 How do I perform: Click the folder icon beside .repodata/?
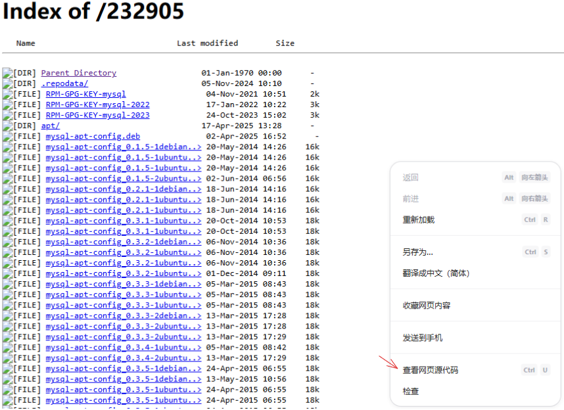[x=7, y=84]
